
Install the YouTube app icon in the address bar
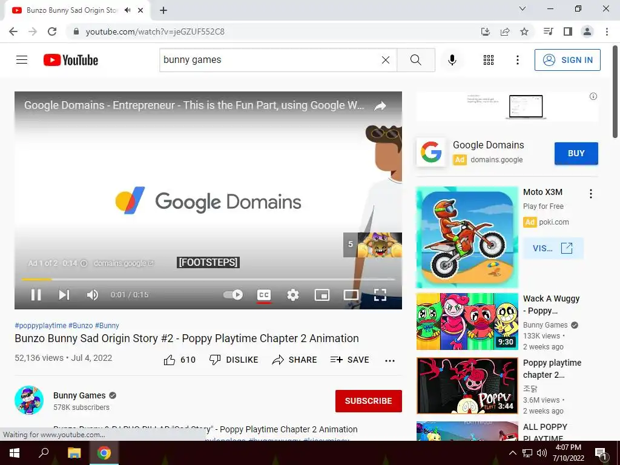coord(486,31)
